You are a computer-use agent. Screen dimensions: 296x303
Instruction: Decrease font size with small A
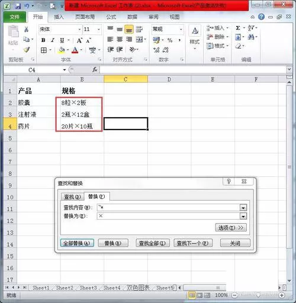tap(88, 40)
